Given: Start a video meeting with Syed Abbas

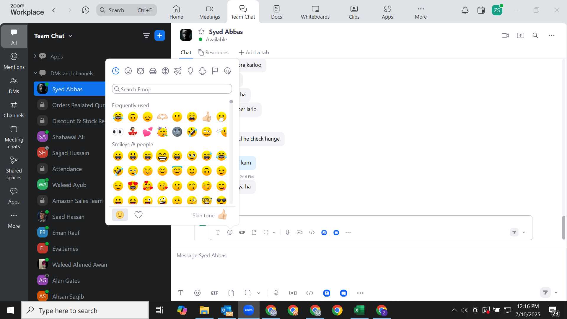Looking at the screenshot, I should click(505, 35).
